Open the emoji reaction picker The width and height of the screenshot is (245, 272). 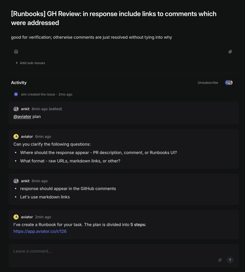16,51
